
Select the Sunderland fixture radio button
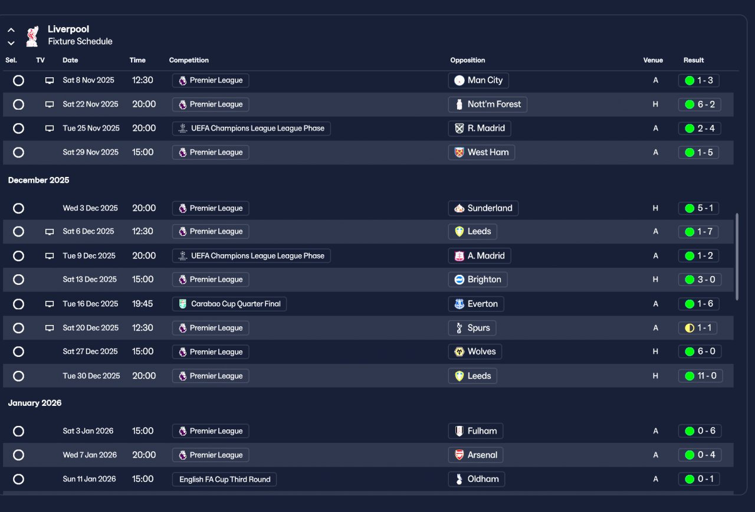pyautogui.click(x=18, y=208)
